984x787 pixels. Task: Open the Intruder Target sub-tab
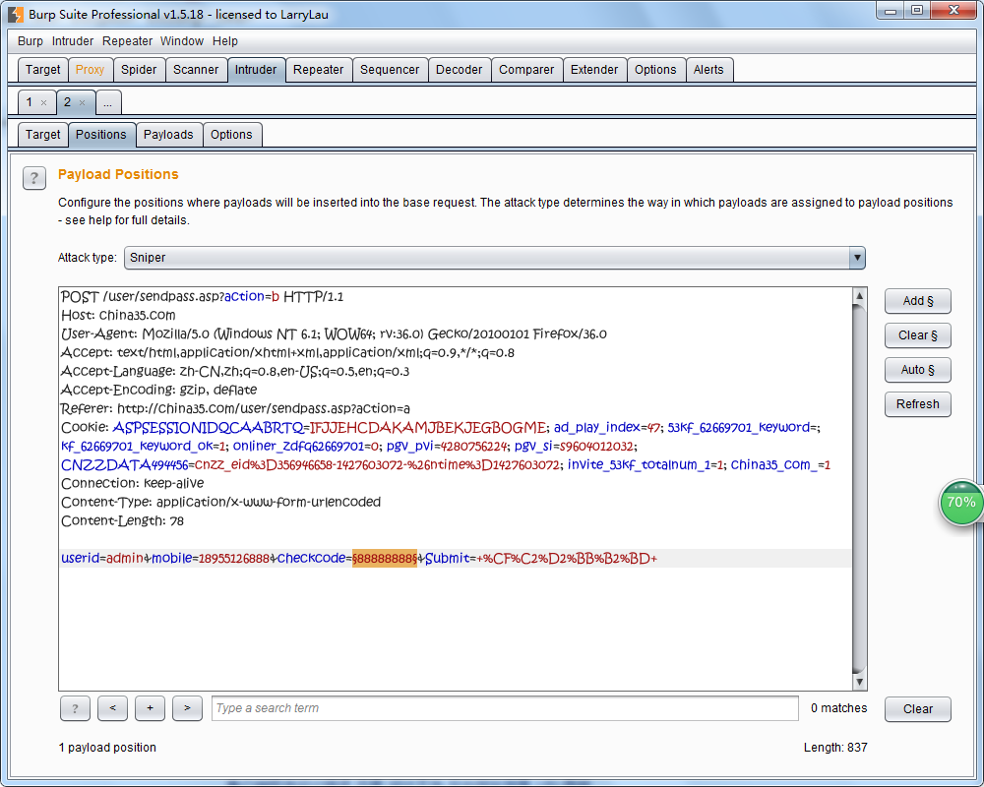42,135
